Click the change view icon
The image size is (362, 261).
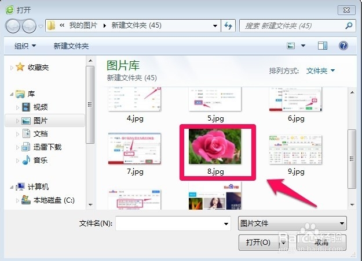[291, 46]
